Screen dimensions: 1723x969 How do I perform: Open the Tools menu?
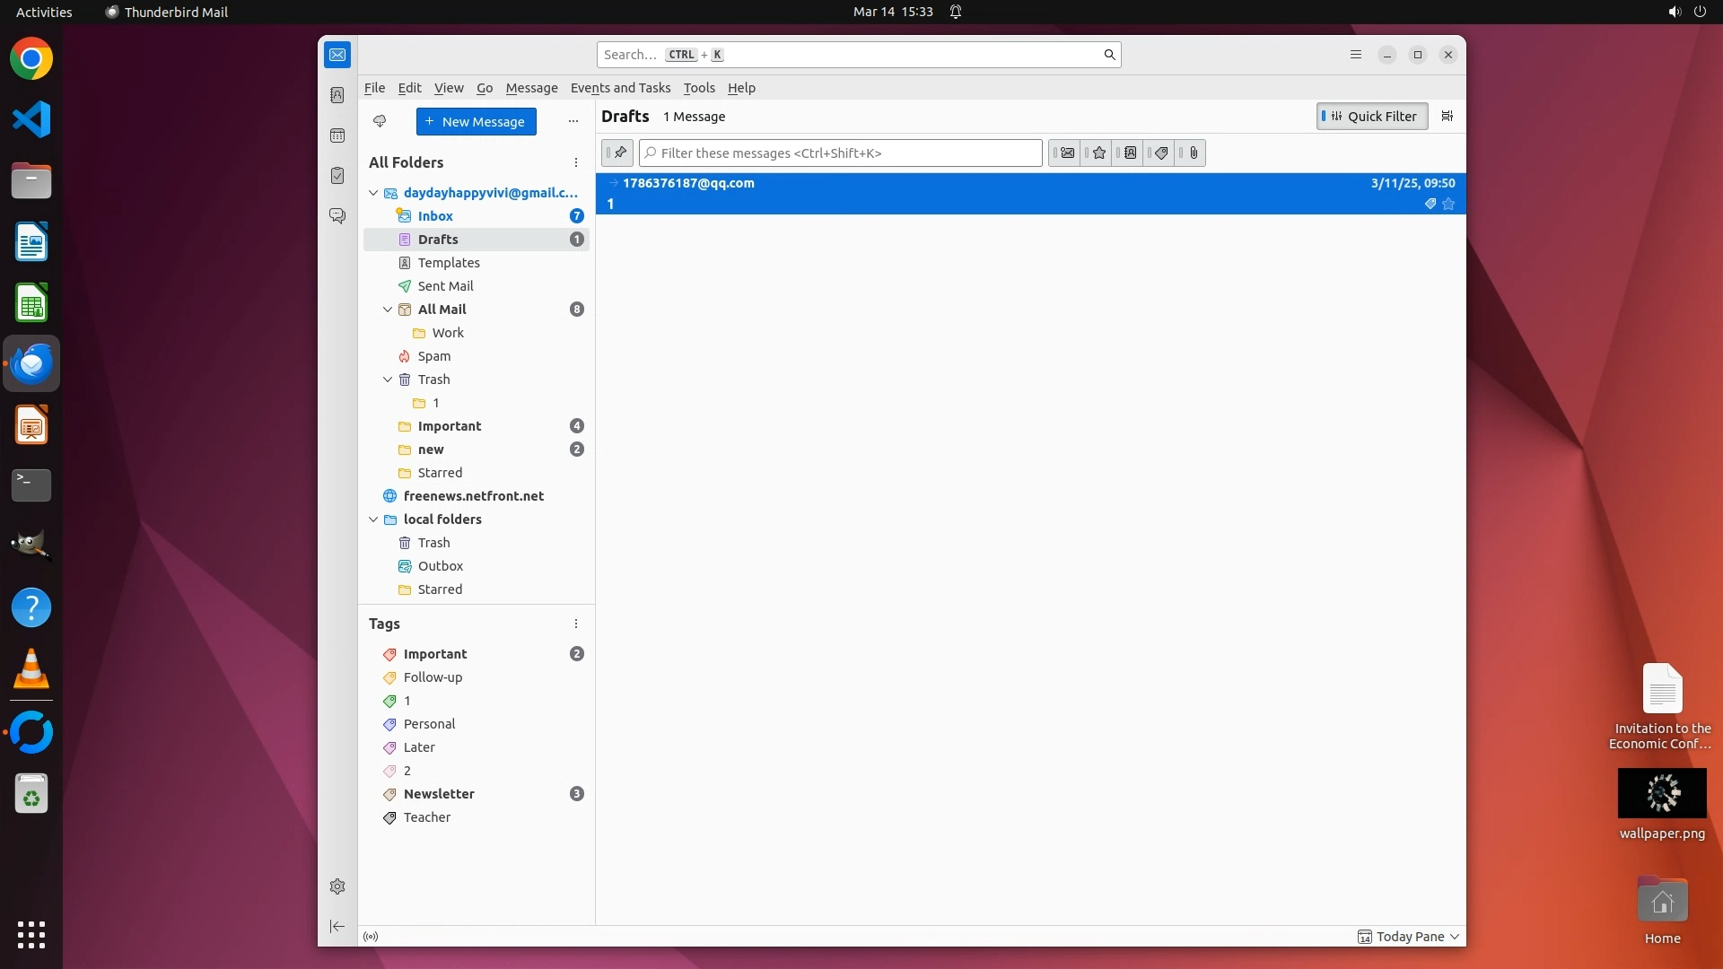[x=698, y=88]
